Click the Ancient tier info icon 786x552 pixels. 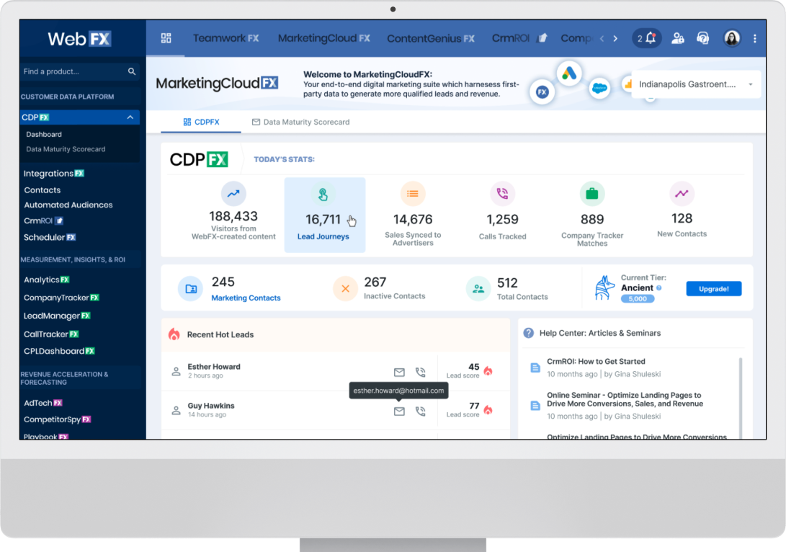[x=659, y=288]
